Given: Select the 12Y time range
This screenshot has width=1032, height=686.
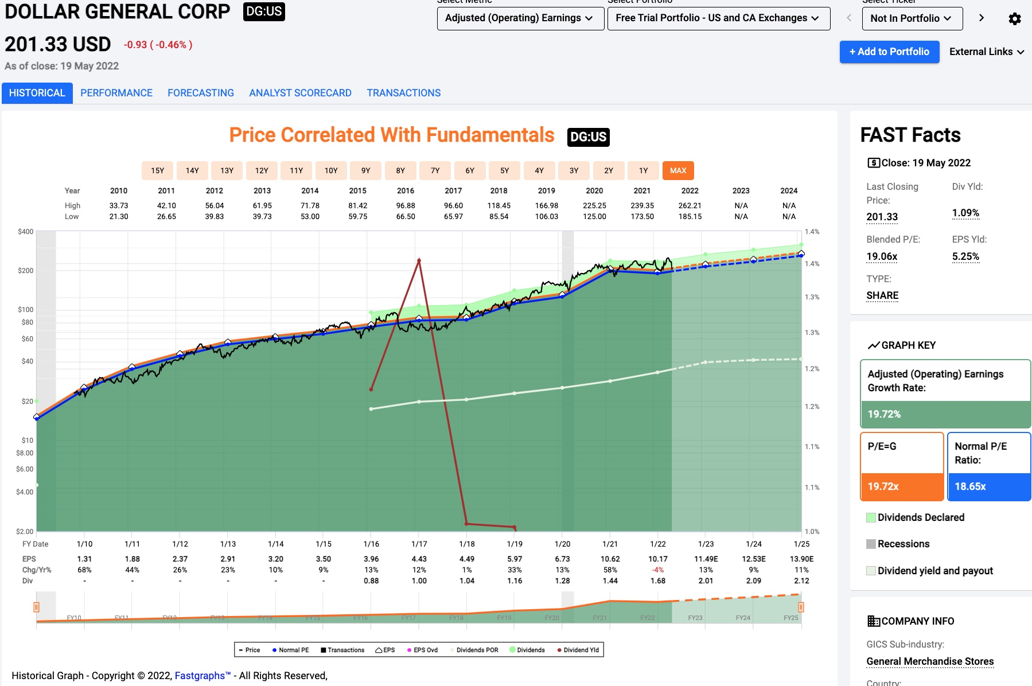Looking at the screenshot, I should tap(262, 170).
